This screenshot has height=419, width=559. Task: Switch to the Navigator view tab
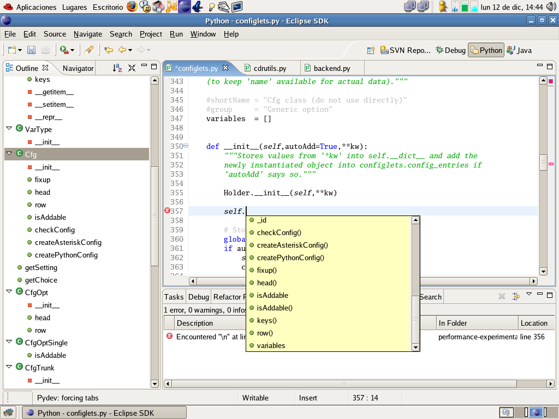(x=78, y=68)
